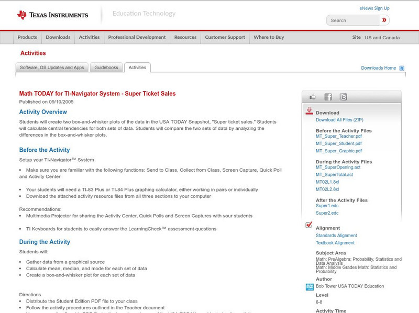Download MT_SuperOpening.act
The image size is (419, 313).
click(x=338, y=167)
